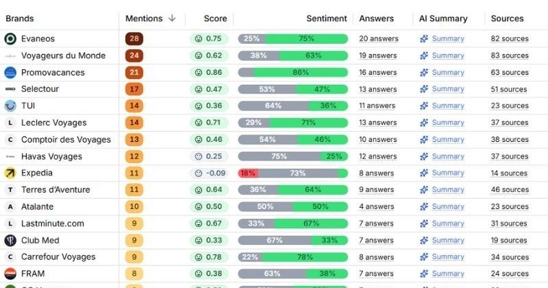Click Expedia's red negative sentiment bar segment
This screenshot has height=288, width=548.
tap(247, 173)
